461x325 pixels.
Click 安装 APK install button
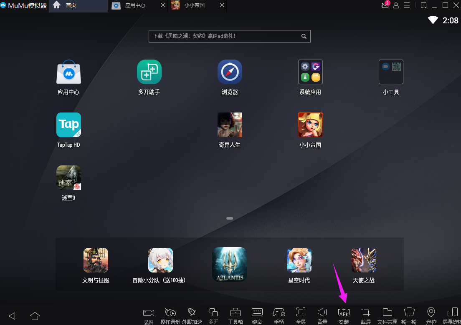click(344, 316)
